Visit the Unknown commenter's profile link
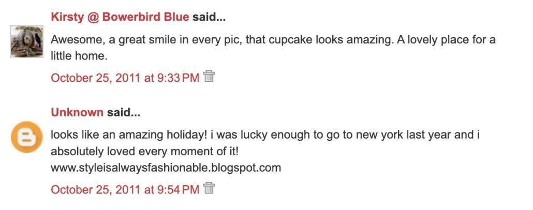Viewport: 533px width, 210px height. [x=77, y=112]
